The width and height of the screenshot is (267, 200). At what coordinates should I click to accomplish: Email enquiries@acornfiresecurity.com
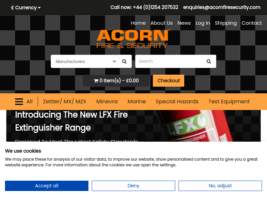(222, 7)
